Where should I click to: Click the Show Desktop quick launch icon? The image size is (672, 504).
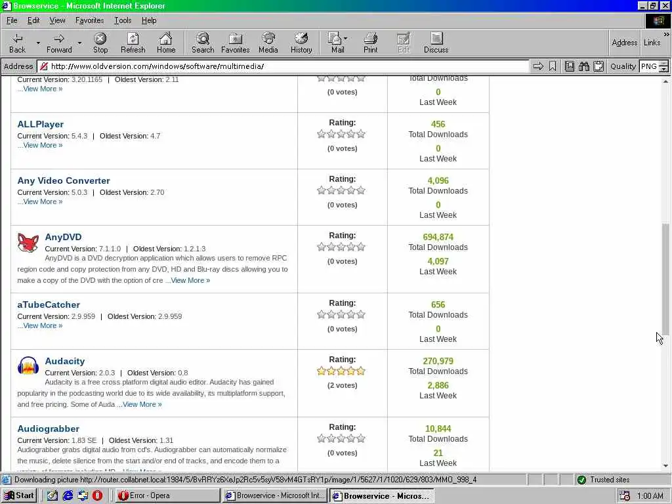point(52,495)
